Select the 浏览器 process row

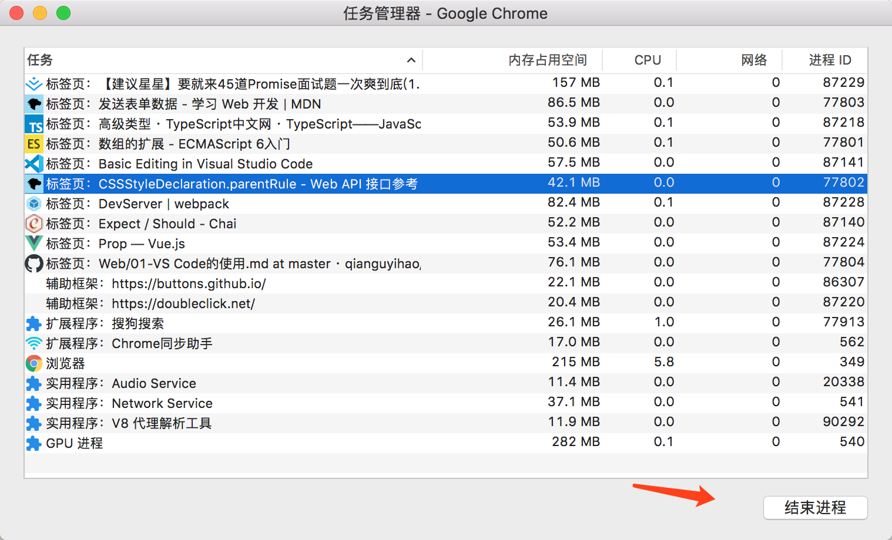pos(446,363)
